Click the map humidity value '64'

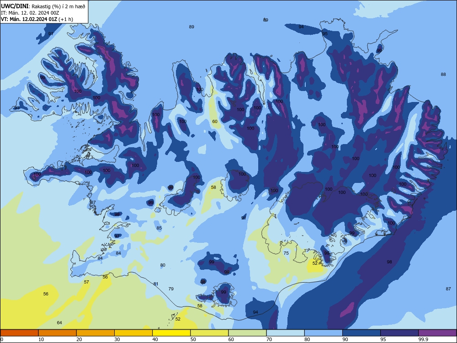59,322
